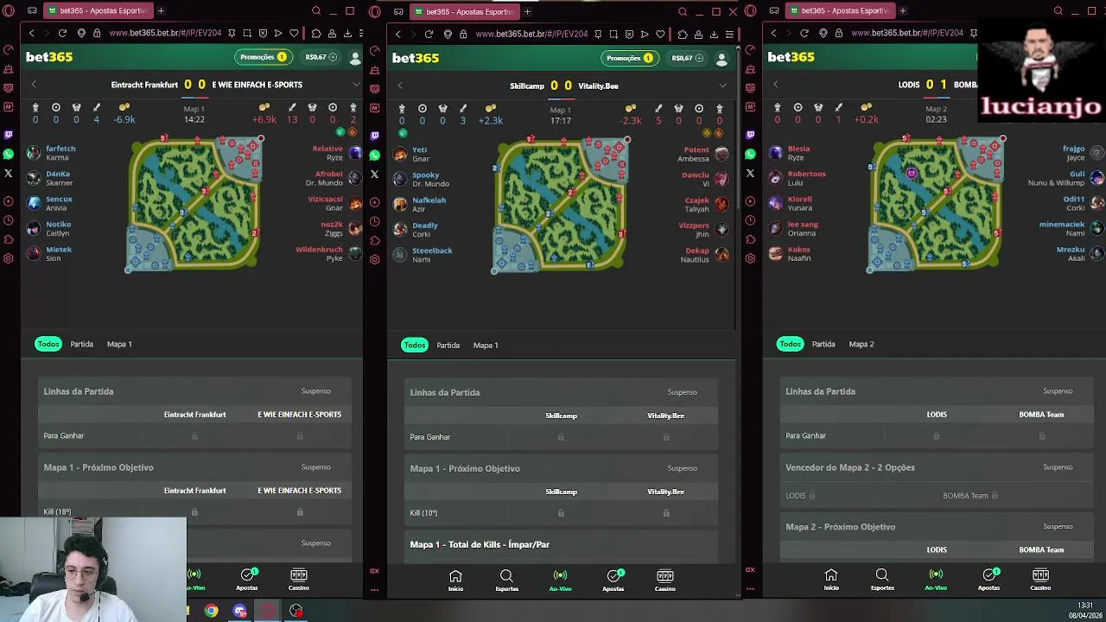Screen dimensions: 1106x622
Task: Open a new tab in the right browser
Action: click(x=902, y=10)
